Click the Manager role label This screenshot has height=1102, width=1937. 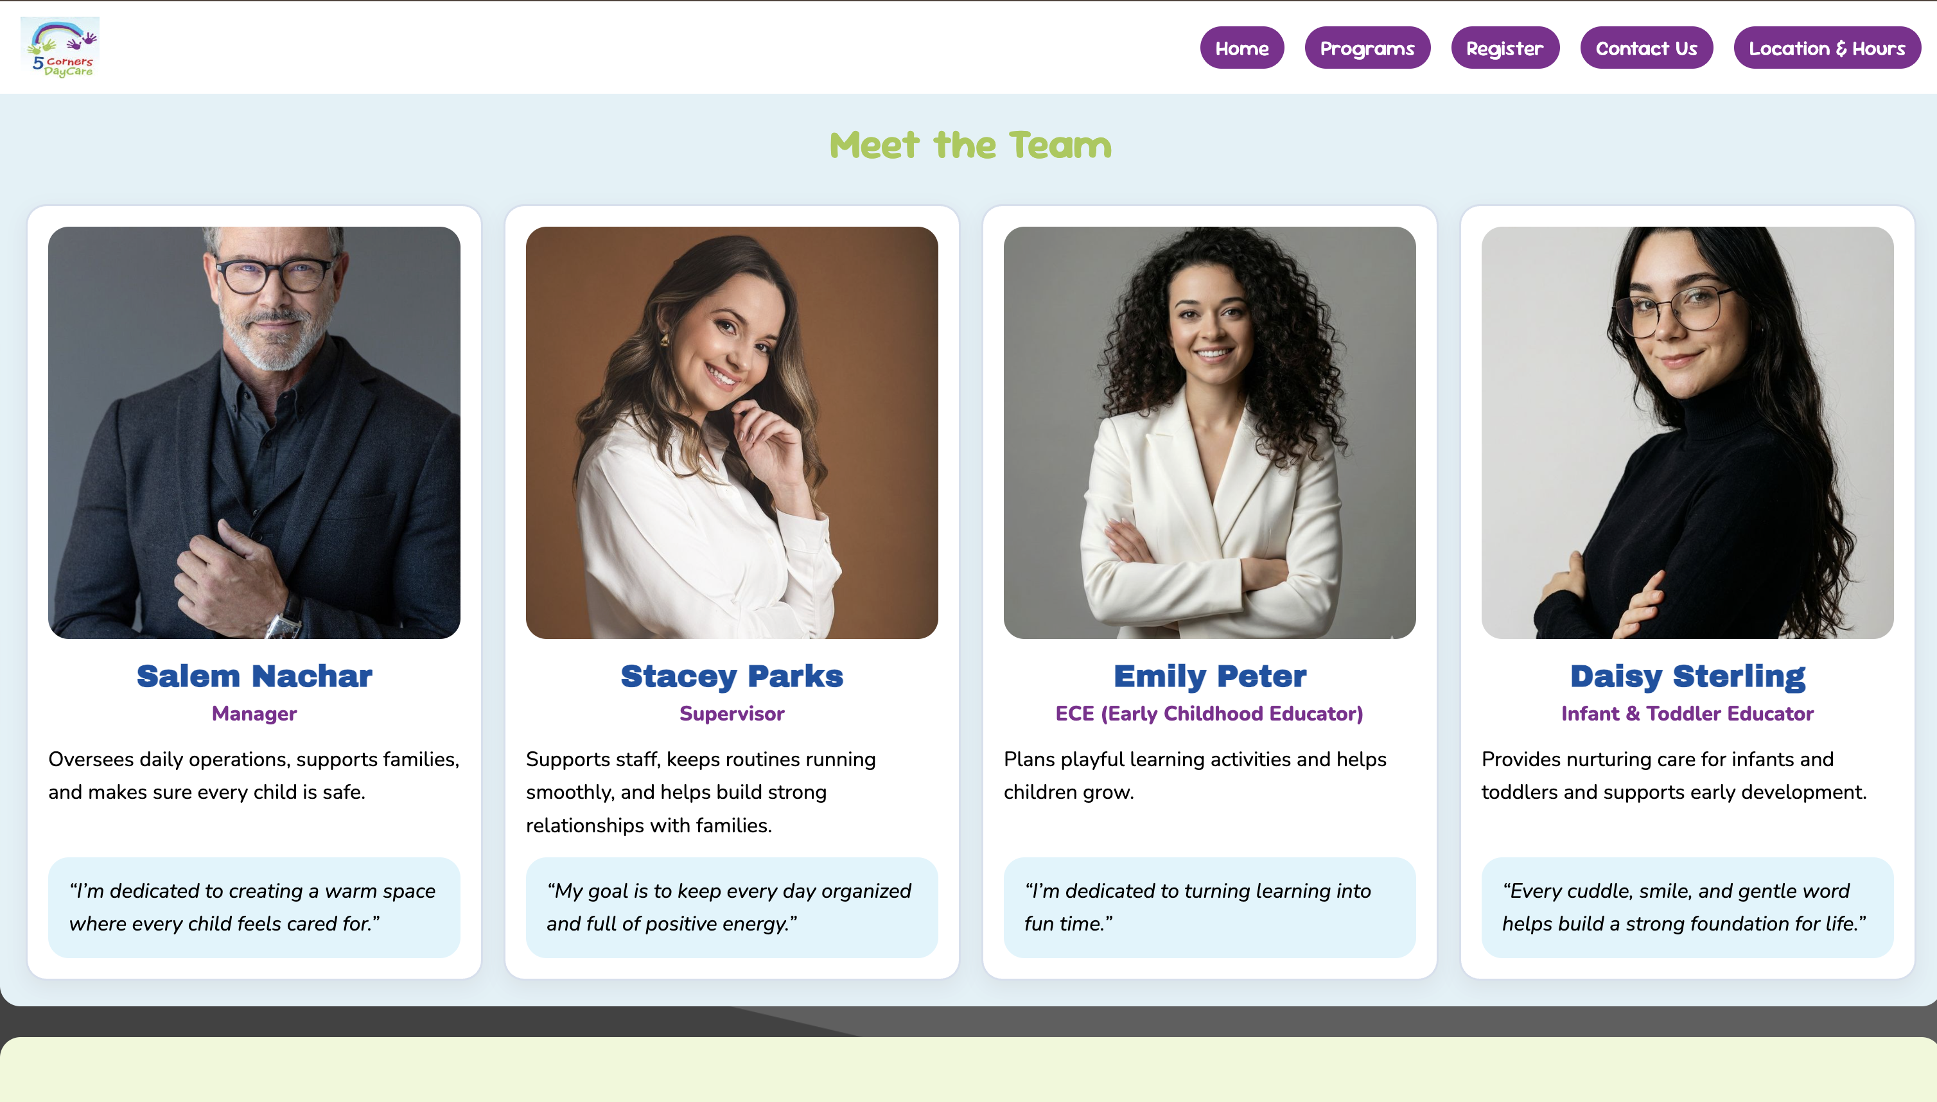point(254,713)
